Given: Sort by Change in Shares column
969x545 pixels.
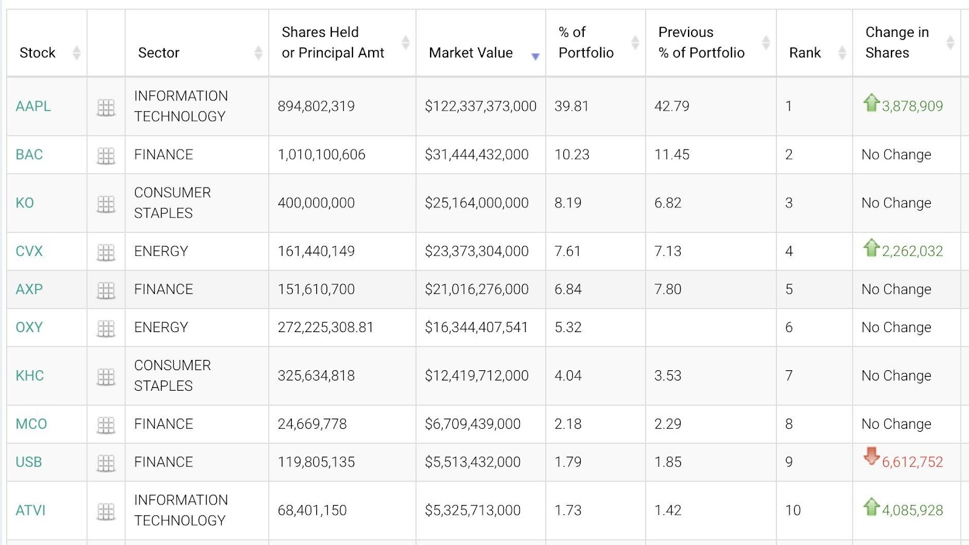Looking at the screenshot, I should tap(950, 42).
